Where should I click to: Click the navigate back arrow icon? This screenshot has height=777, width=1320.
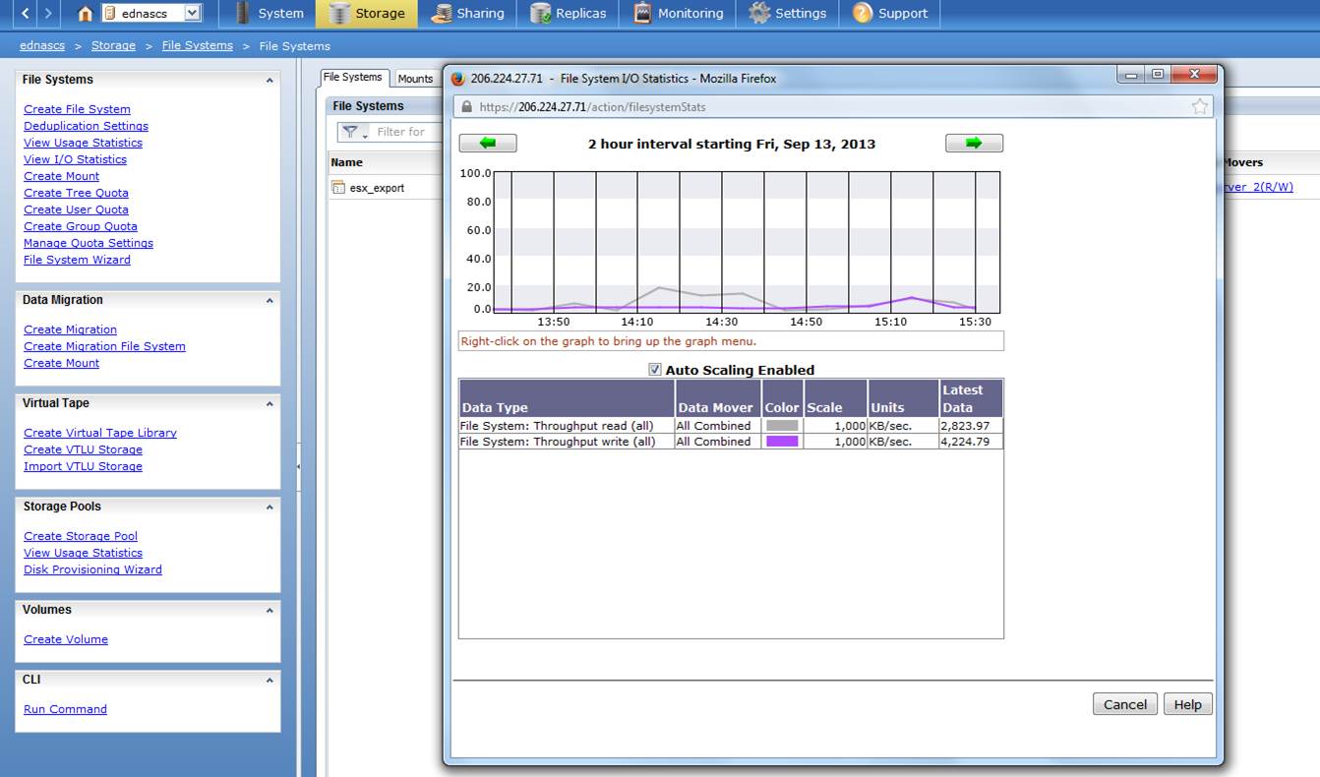click(x=26, y=14)
